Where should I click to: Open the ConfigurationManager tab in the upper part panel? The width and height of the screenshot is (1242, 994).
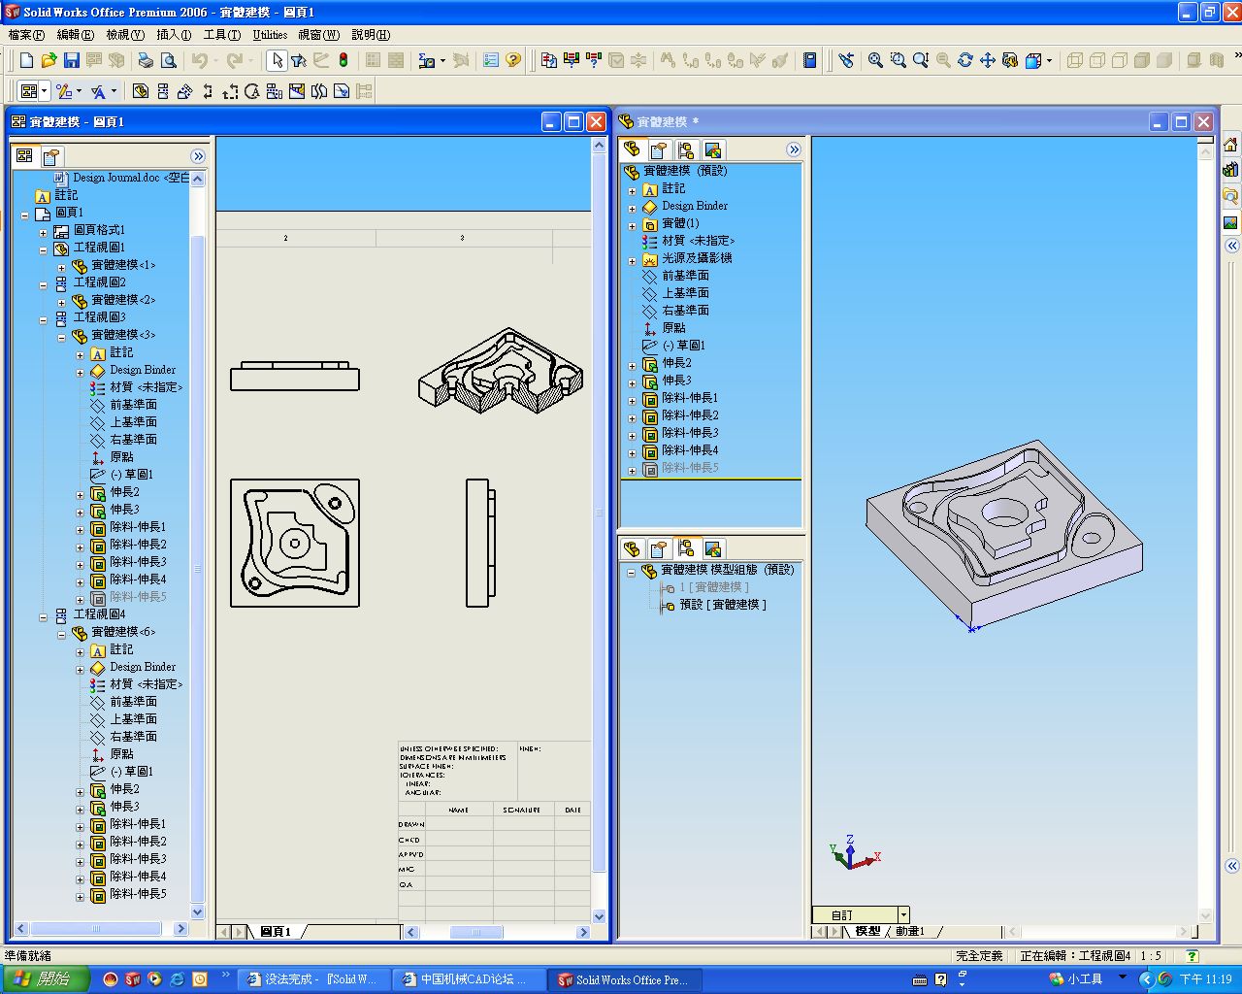[686, 149]
